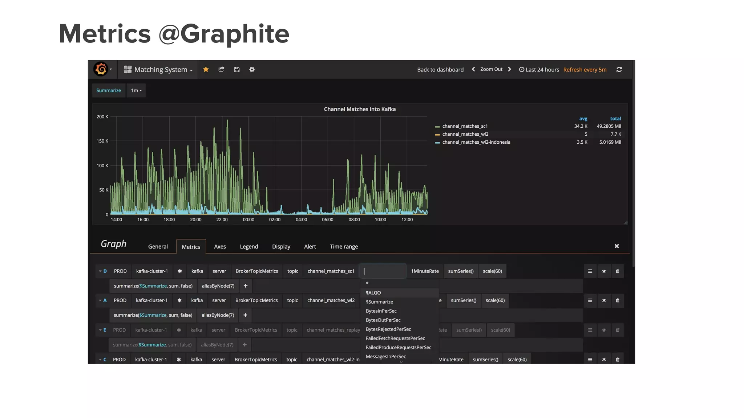The image size is (744, 418).
Task: Select BytesInPerSec from the dropdown list
Action: click(x=381, y=311)
